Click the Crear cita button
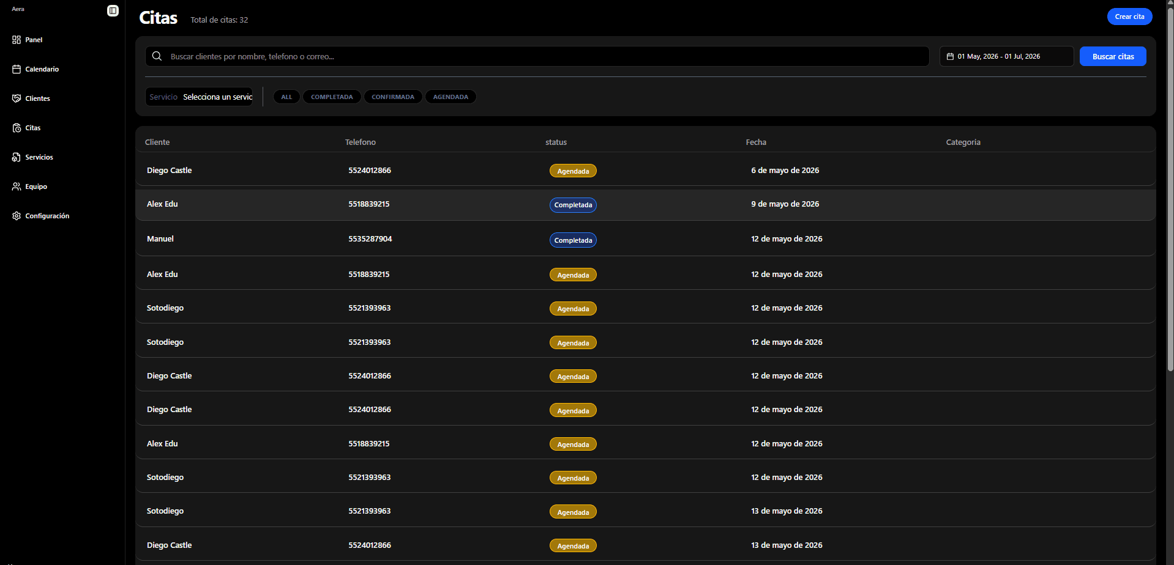1174x565 pixels. tap(1129, 17)
